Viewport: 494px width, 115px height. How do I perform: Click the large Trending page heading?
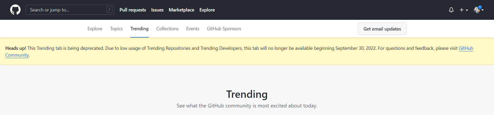247,94
